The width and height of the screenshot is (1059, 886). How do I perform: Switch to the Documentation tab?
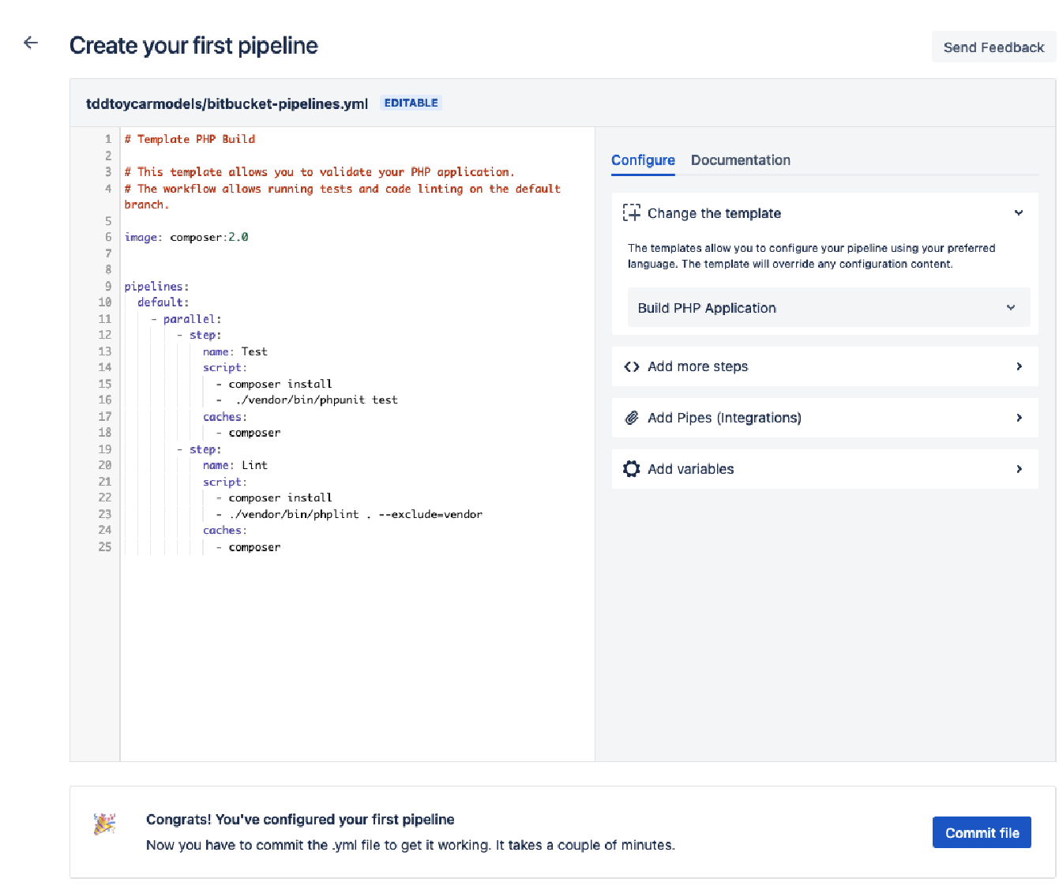[741, 160]
